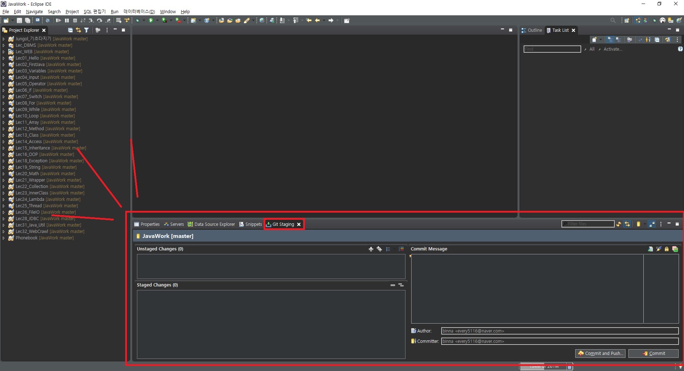Screen dimensions: 684x371
Task: Click the Terminate stop icon
Action: [75, 20]
